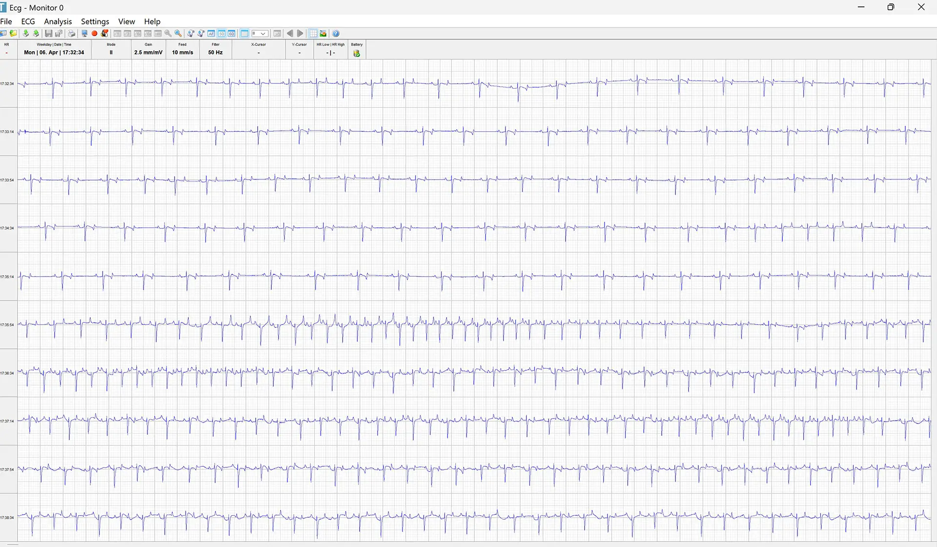Screen dimensions: 937x547
Task: Toggle the grid display button
Action: pos(313,34)
